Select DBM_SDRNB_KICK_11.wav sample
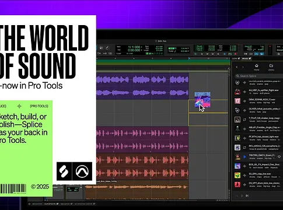 [258, 101]
